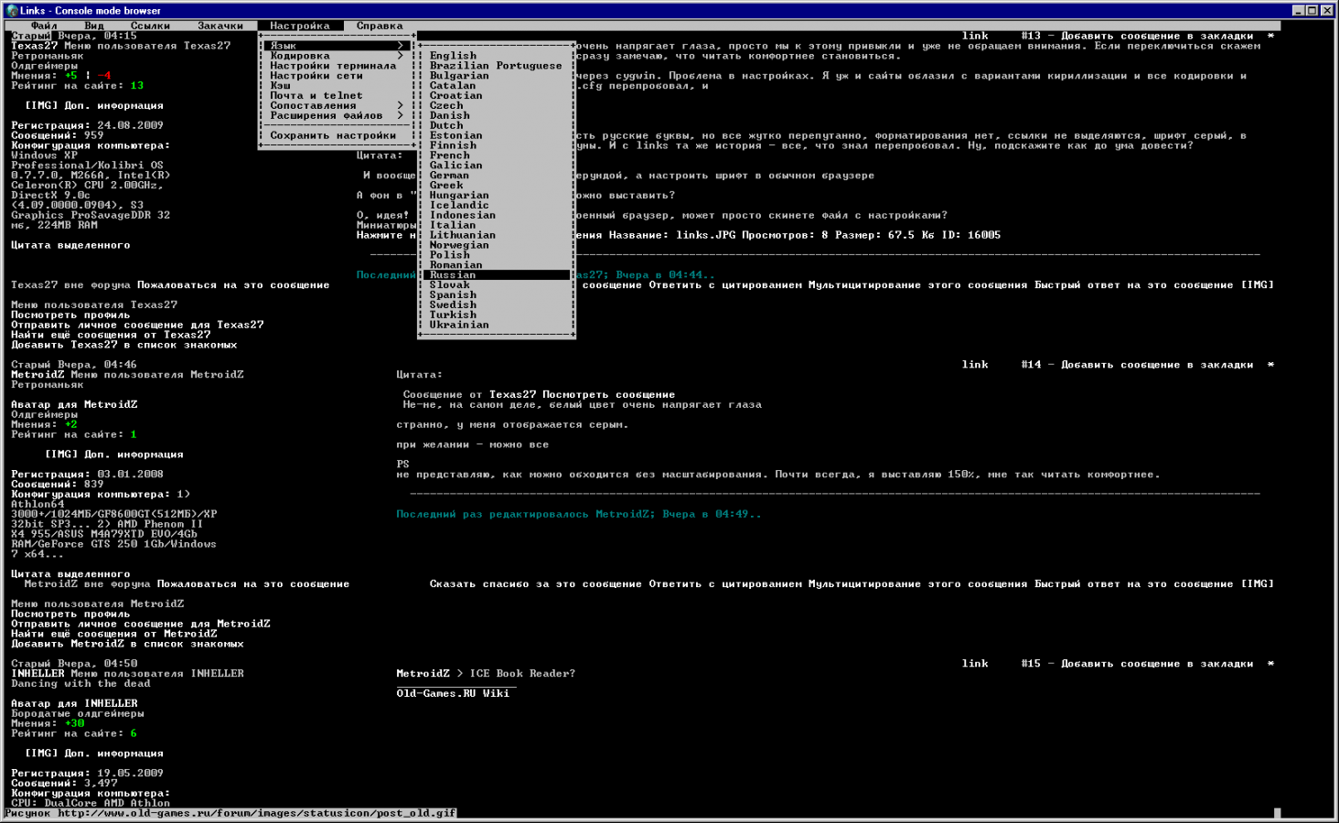Choose English in the language list
The image size is (1339, 823).
[453, 56]
